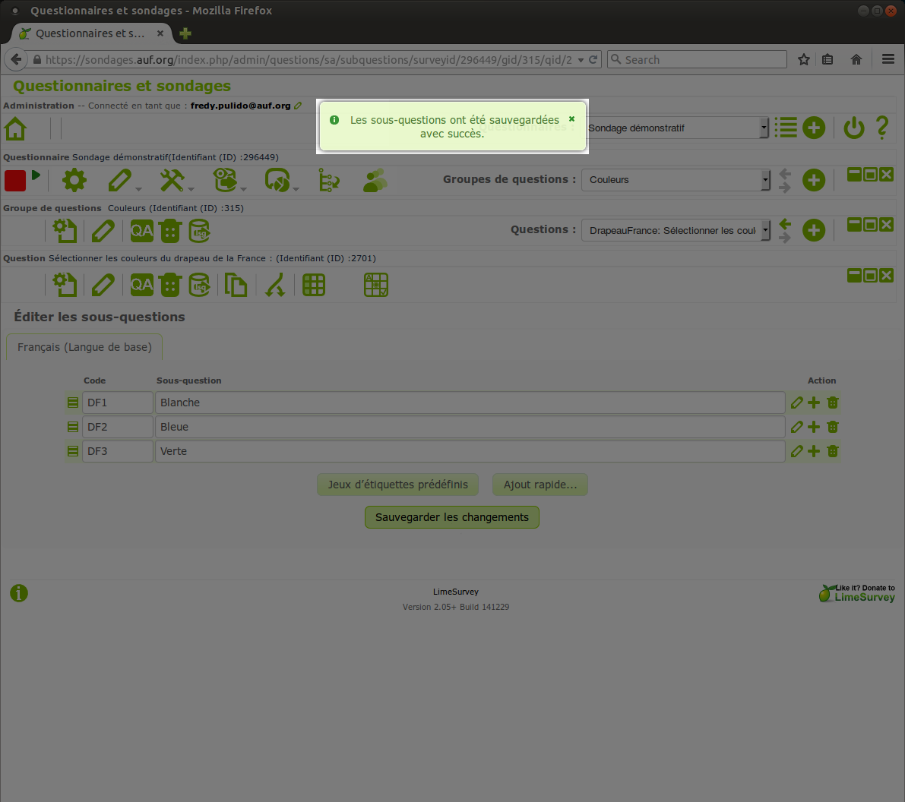Insert new row after Bleue row

814,427
